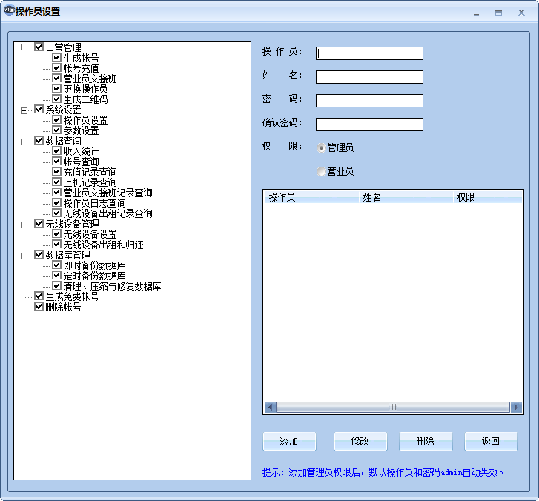Sort by the 姓名 column header
539x501 pixels.
click(x=406, y=197)
